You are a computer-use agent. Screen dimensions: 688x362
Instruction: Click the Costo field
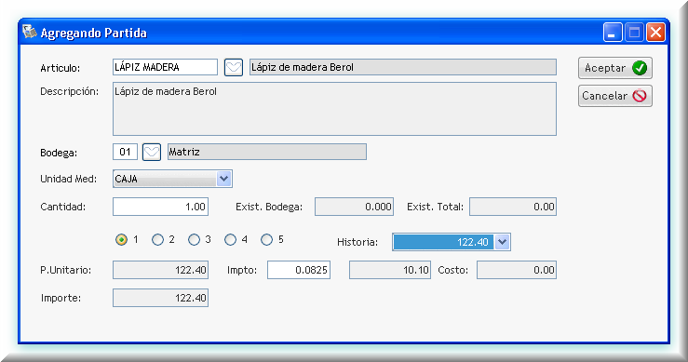pos(517,270)
